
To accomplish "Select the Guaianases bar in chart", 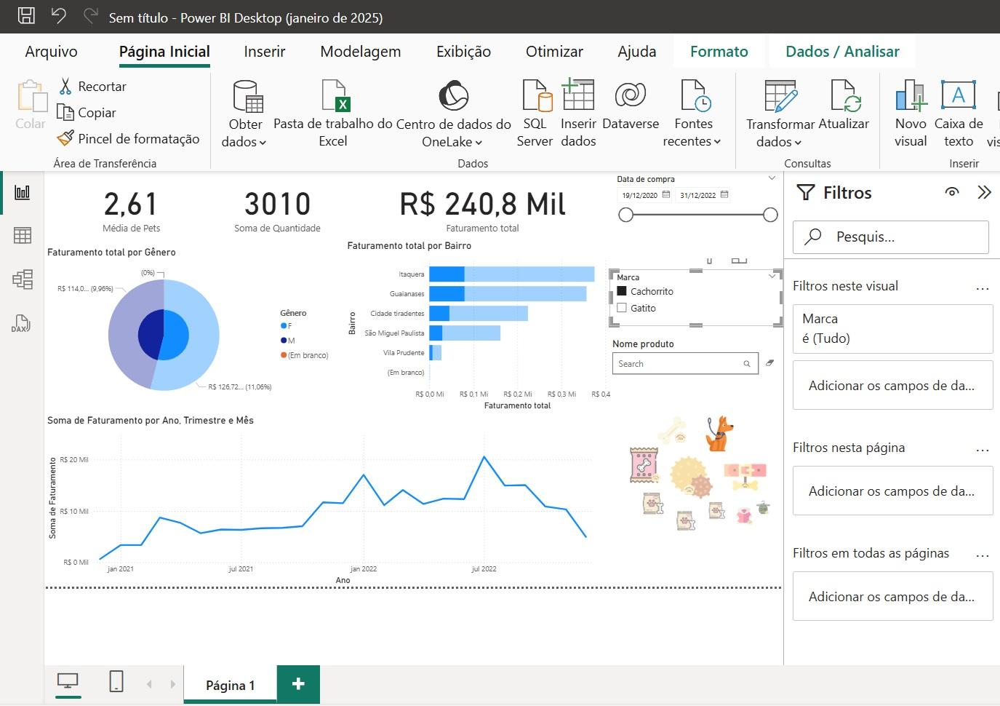I will tap(508, 293).
